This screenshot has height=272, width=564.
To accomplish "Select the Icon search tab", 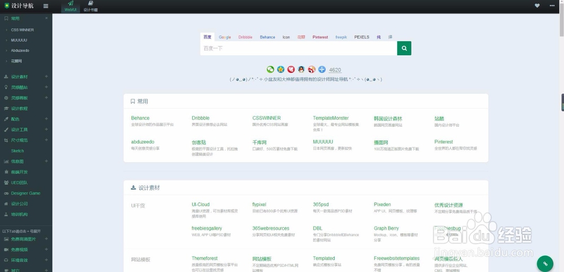I will pos(286,37).
